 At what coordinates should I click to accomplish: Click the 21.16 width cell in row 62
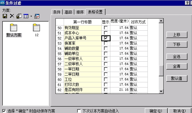(x=120, y=90)
